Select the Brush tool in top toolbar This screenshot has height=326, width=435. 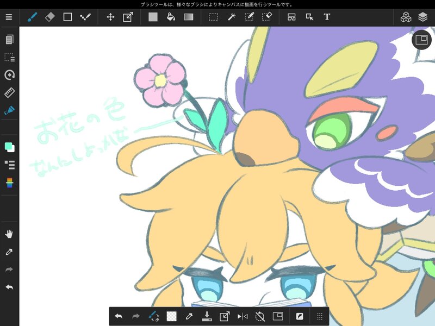click(x=33, y=17)
